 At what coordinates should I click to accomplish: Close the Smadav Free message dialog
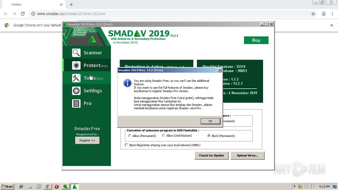point(219,70)
